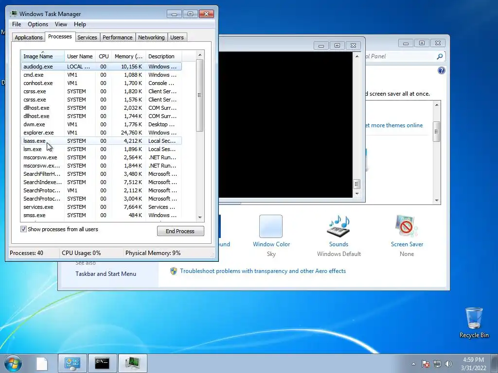This screenshot has width=498, height=373.
Task: Sort by the Memory column header
Action: pyautogui.click(x=128, y=56)
